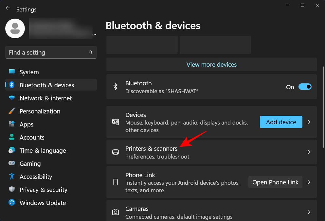Click the search magnifier icon

(x=91, y=52)
